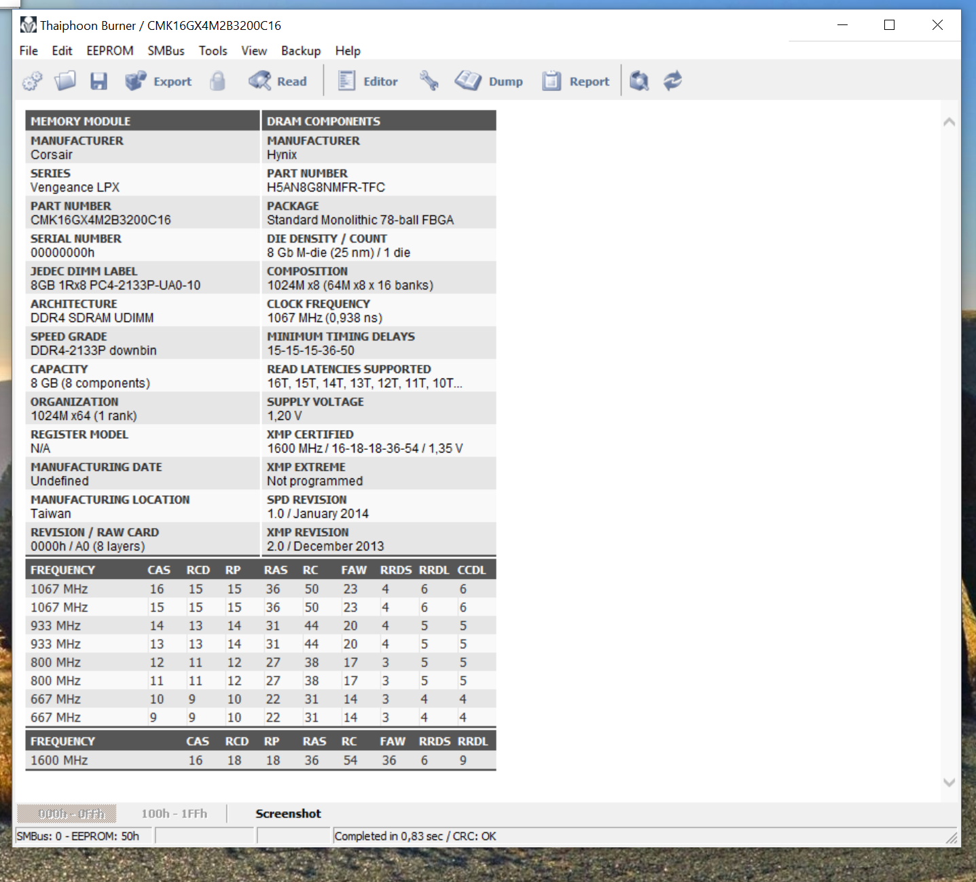Image resolution: width=976 pixels, height=882 pixels.
Task: Open a file with the folder icon
Action: [x=65, y=82]
